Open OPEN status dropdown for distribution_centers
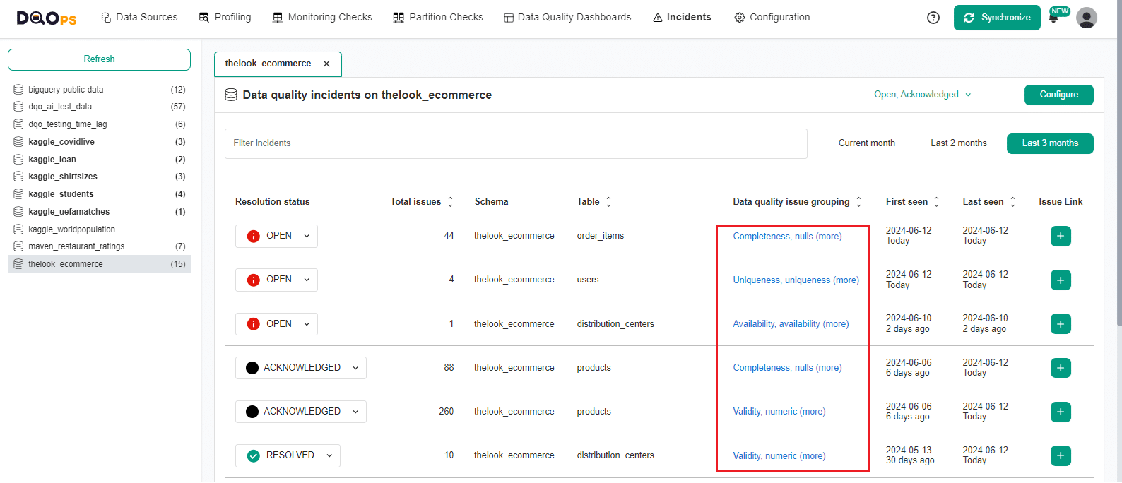This screenshot has height=483, width=1122. tap(276, 324)
